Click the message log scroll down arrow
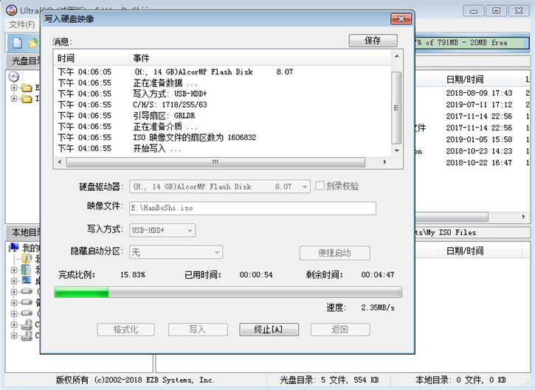535x390 pixels. click(x=397, y=150)
